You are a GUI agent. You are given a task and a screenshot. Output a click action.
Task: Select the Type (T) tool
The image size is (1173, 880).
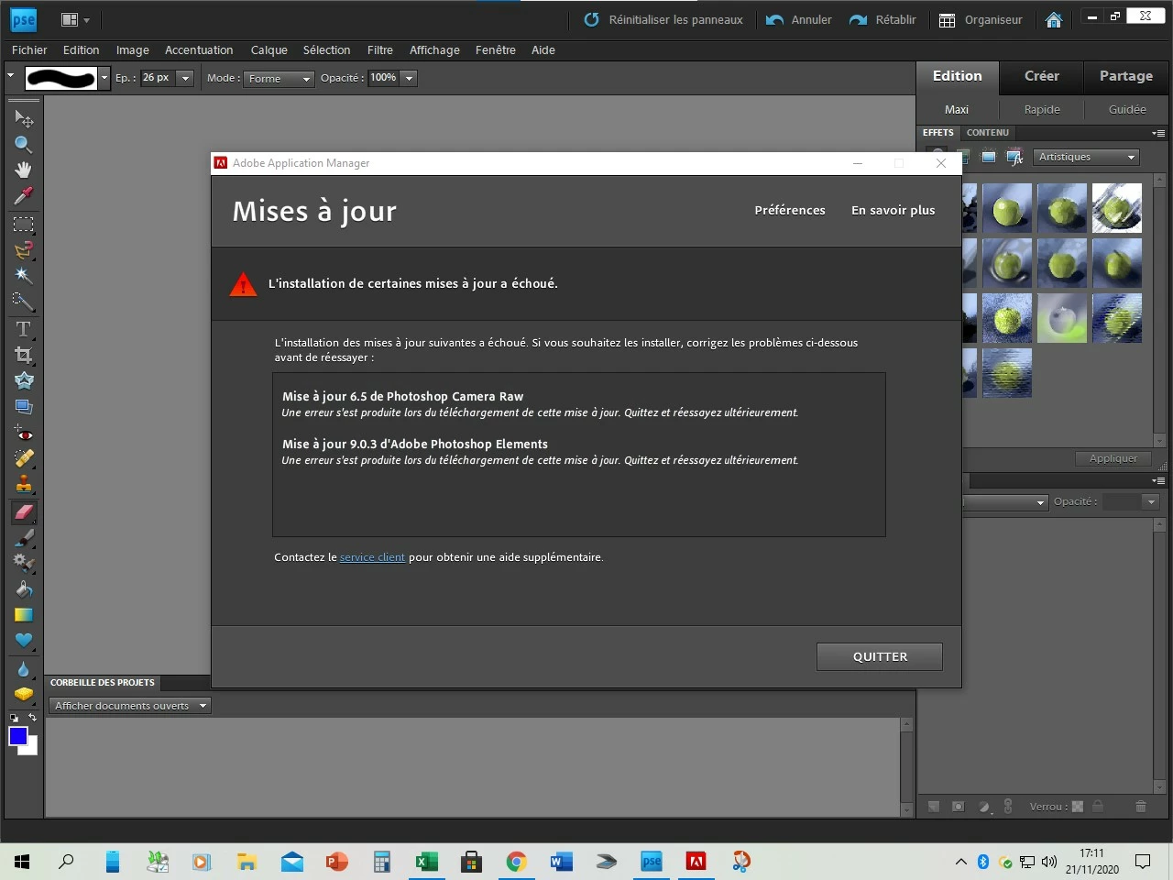pyautogui.click(x=24, y=329)
